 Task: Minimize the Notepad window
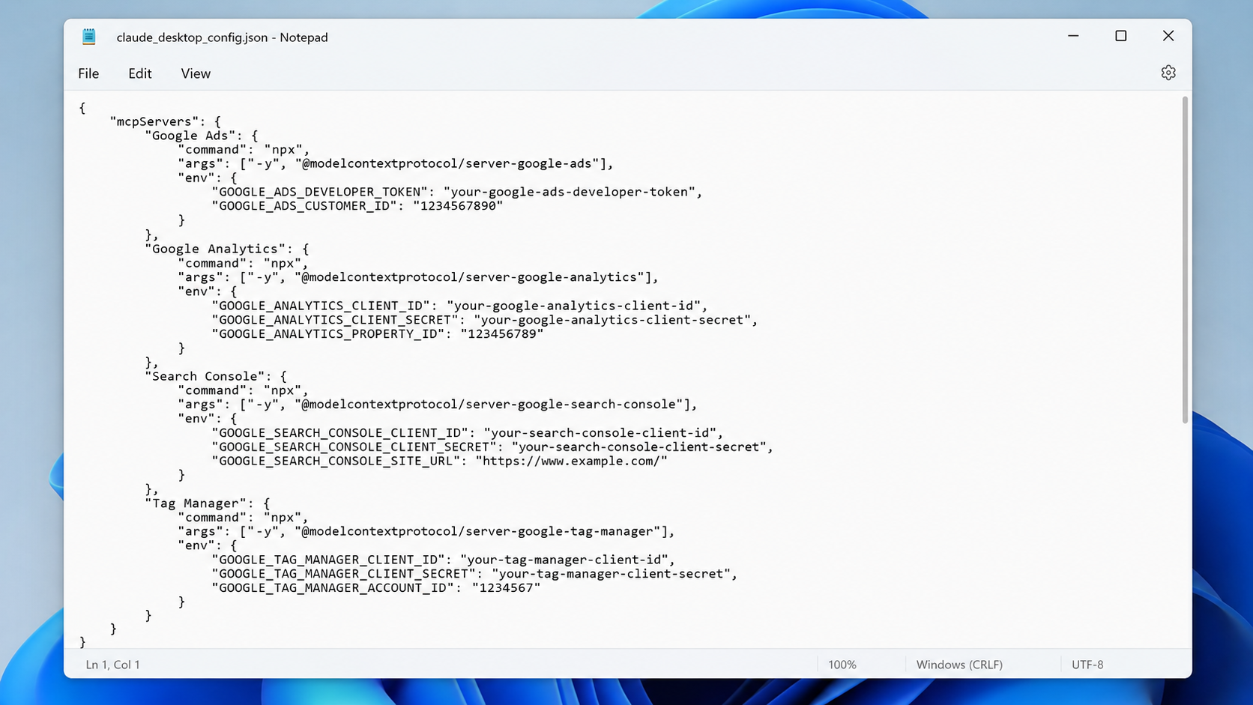click(1073, 36)
